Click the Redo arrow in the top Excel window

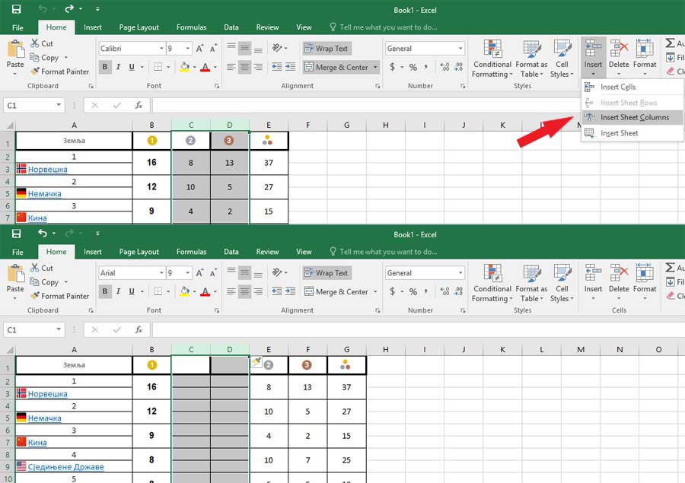pyautogui.click(x=69, y=8)
